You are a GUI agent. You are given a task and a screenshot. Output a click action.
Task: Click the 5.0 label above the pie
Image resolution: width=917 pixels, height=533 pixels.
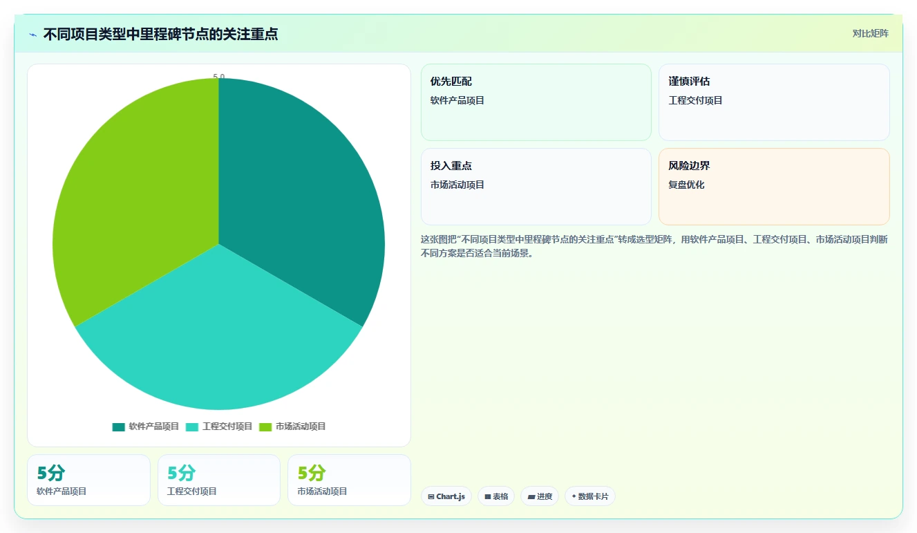pos(219,77)
